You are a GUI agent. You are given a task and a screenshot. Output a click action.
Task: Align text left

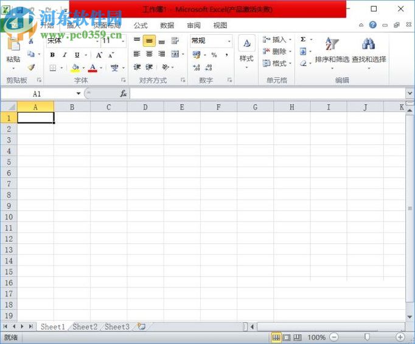[x=137, y=54]
